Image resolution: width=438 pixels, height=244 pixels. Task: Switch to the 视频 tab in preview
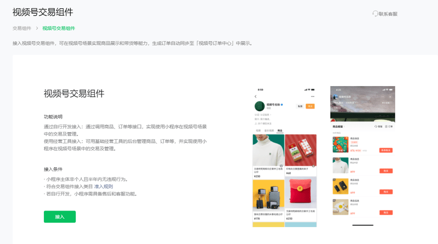[258, 130]
